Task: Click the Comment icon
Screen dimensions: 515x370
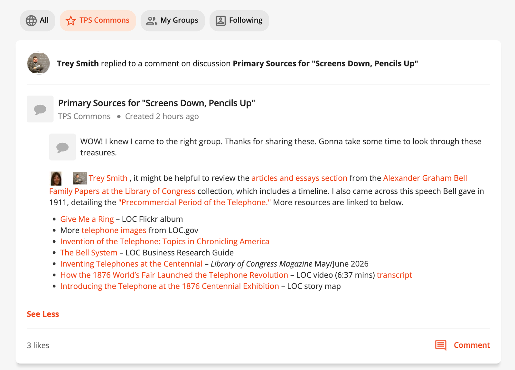Action: pos(441,345)
